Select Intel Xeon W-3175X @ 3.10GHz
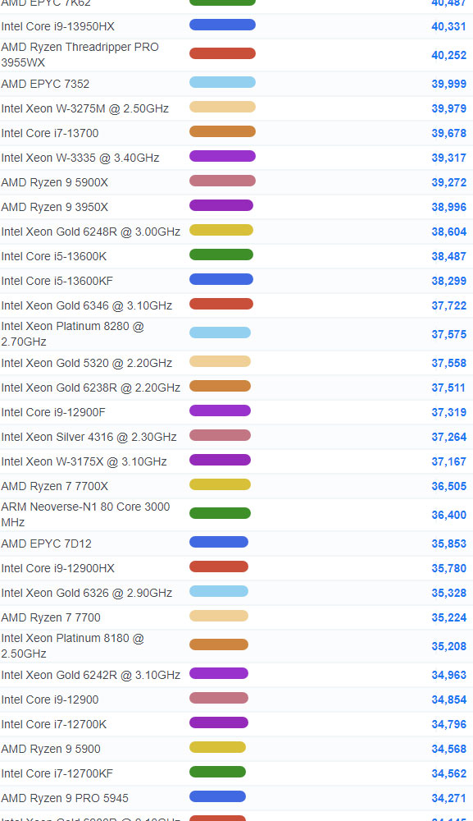The width and height of the screenshot is (473, 821). (x=84, y=461)
